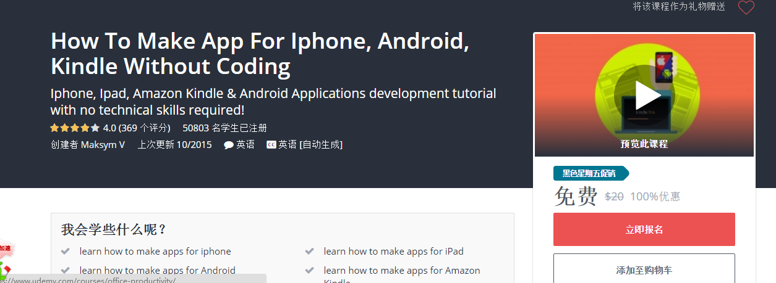Click the 立即报名 enroll button
776x283 pixels.
(644, 229)
